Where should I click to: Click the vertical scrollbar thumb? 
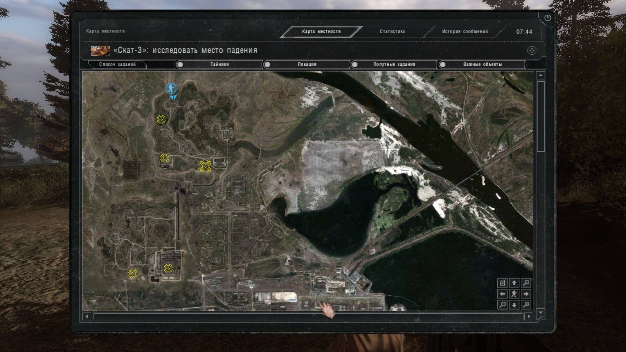click(x=540, y=117)
